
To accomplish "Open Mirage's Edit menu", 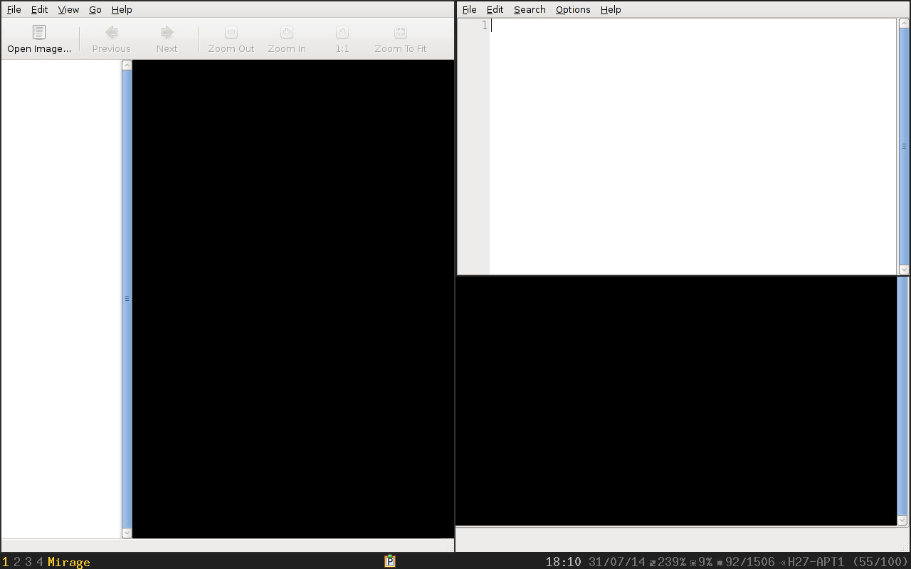I will (x=39, y=10).
